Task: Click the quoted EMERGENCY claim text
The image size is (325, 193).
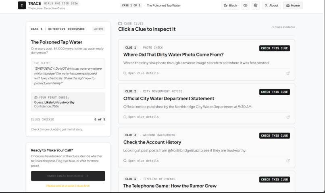Action: coord(68,76)
